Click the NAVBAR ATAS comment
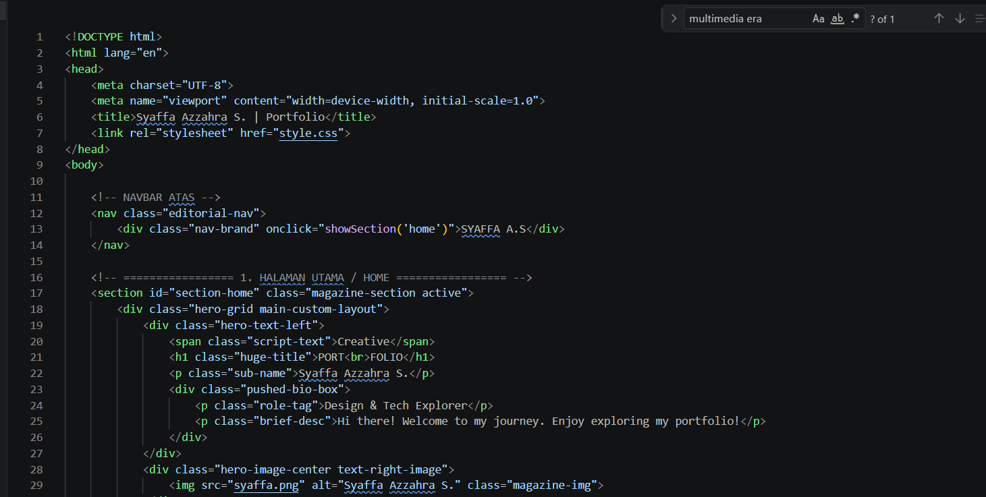 point(156,198)
